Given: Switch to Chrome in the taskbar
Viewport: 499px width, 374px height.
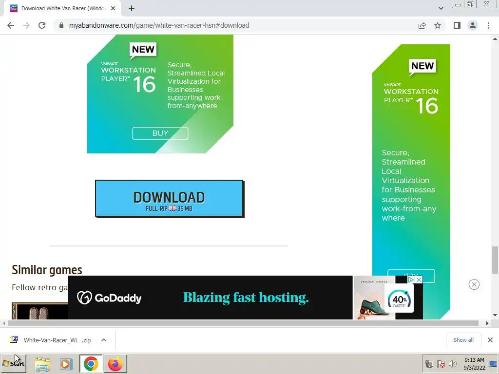Looking at the screenshot, I should coord(91,364).
